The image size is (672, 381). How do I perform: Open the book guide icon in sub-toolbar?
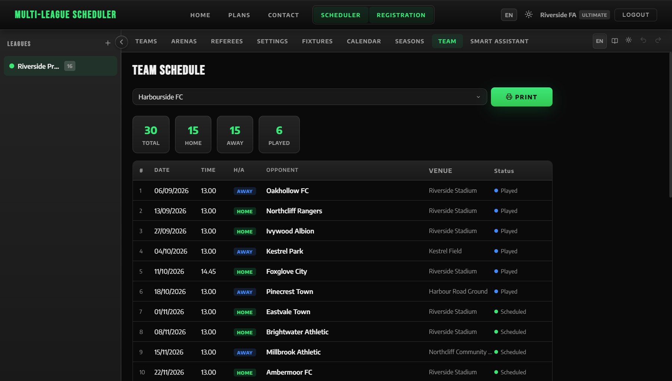pos(615,41)
